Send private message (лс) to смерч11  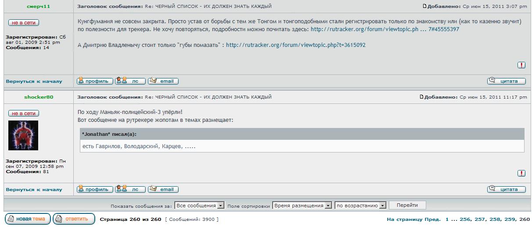(130, 81)
